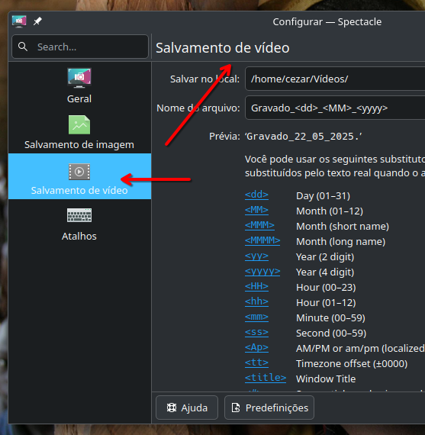425x435 pixels.
Task: Open the Geral settings page icon
Action: [79, 78]
